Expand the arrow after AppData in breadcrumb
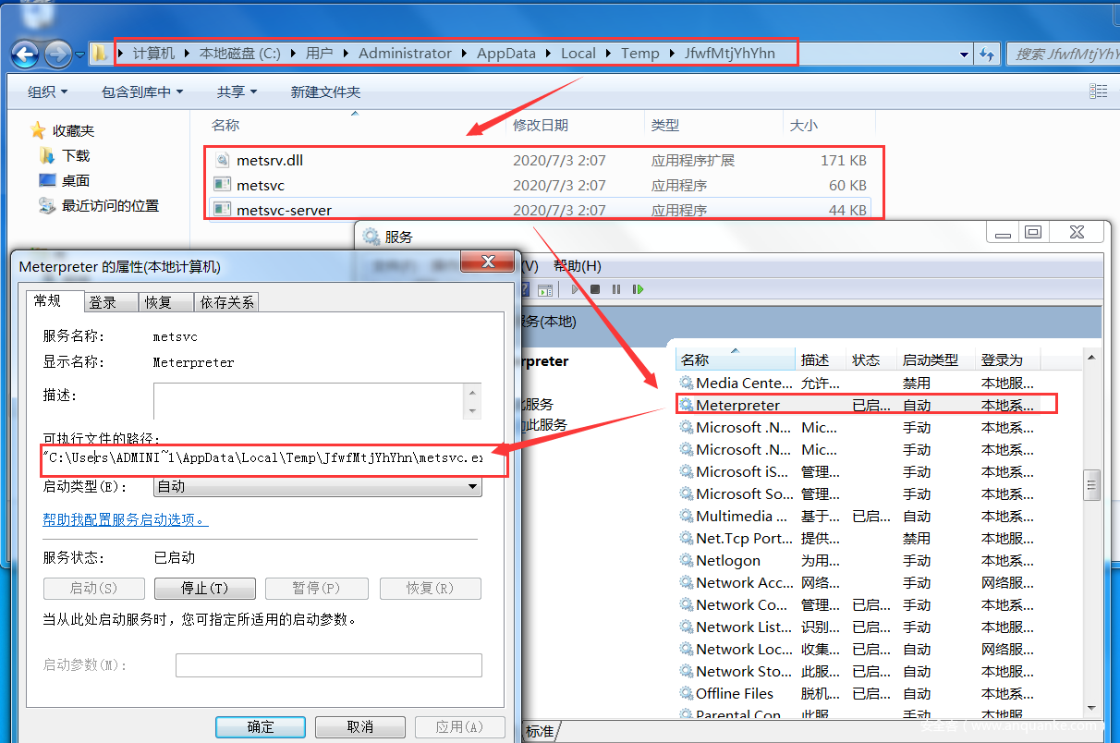Screen dimensions: 1120x743 [x=548, y=54]
